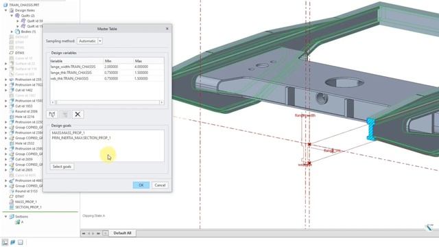Viewport: 439px width, 247px height.
Task: Click the section A icon
Action: 17,222
